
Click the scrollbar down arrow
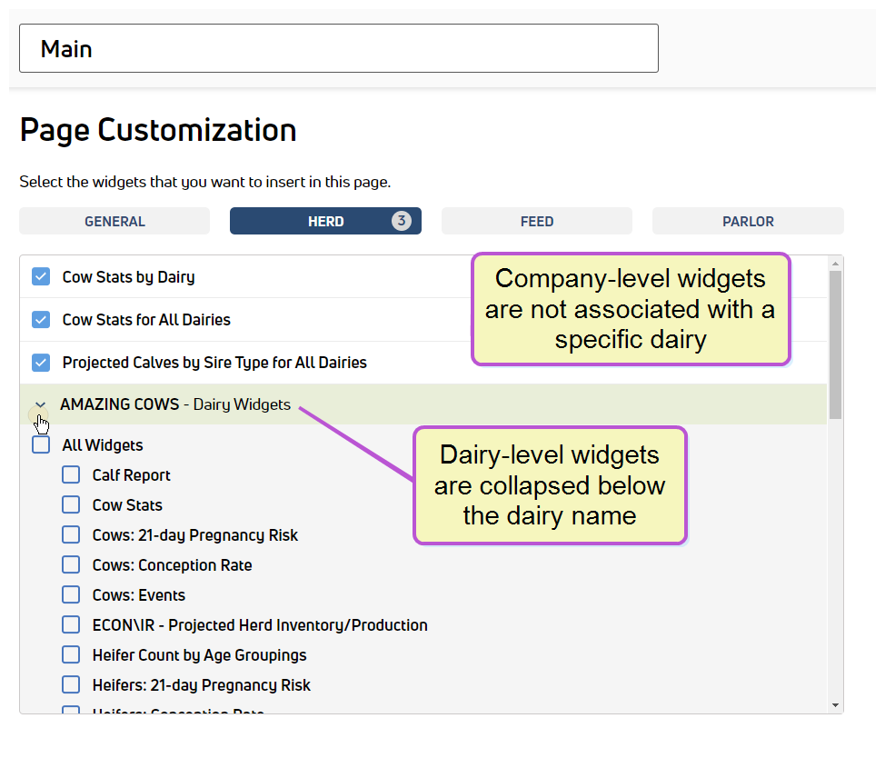[835, 705]
